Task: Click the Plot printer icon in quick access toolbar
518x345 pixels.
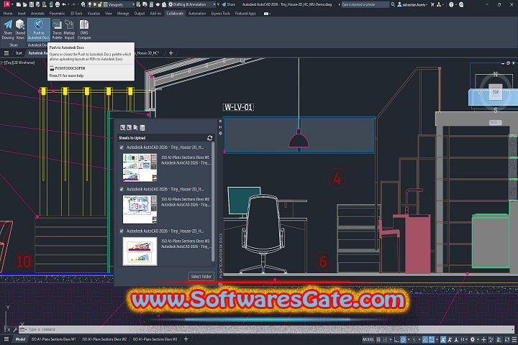Action: point(58,4)
